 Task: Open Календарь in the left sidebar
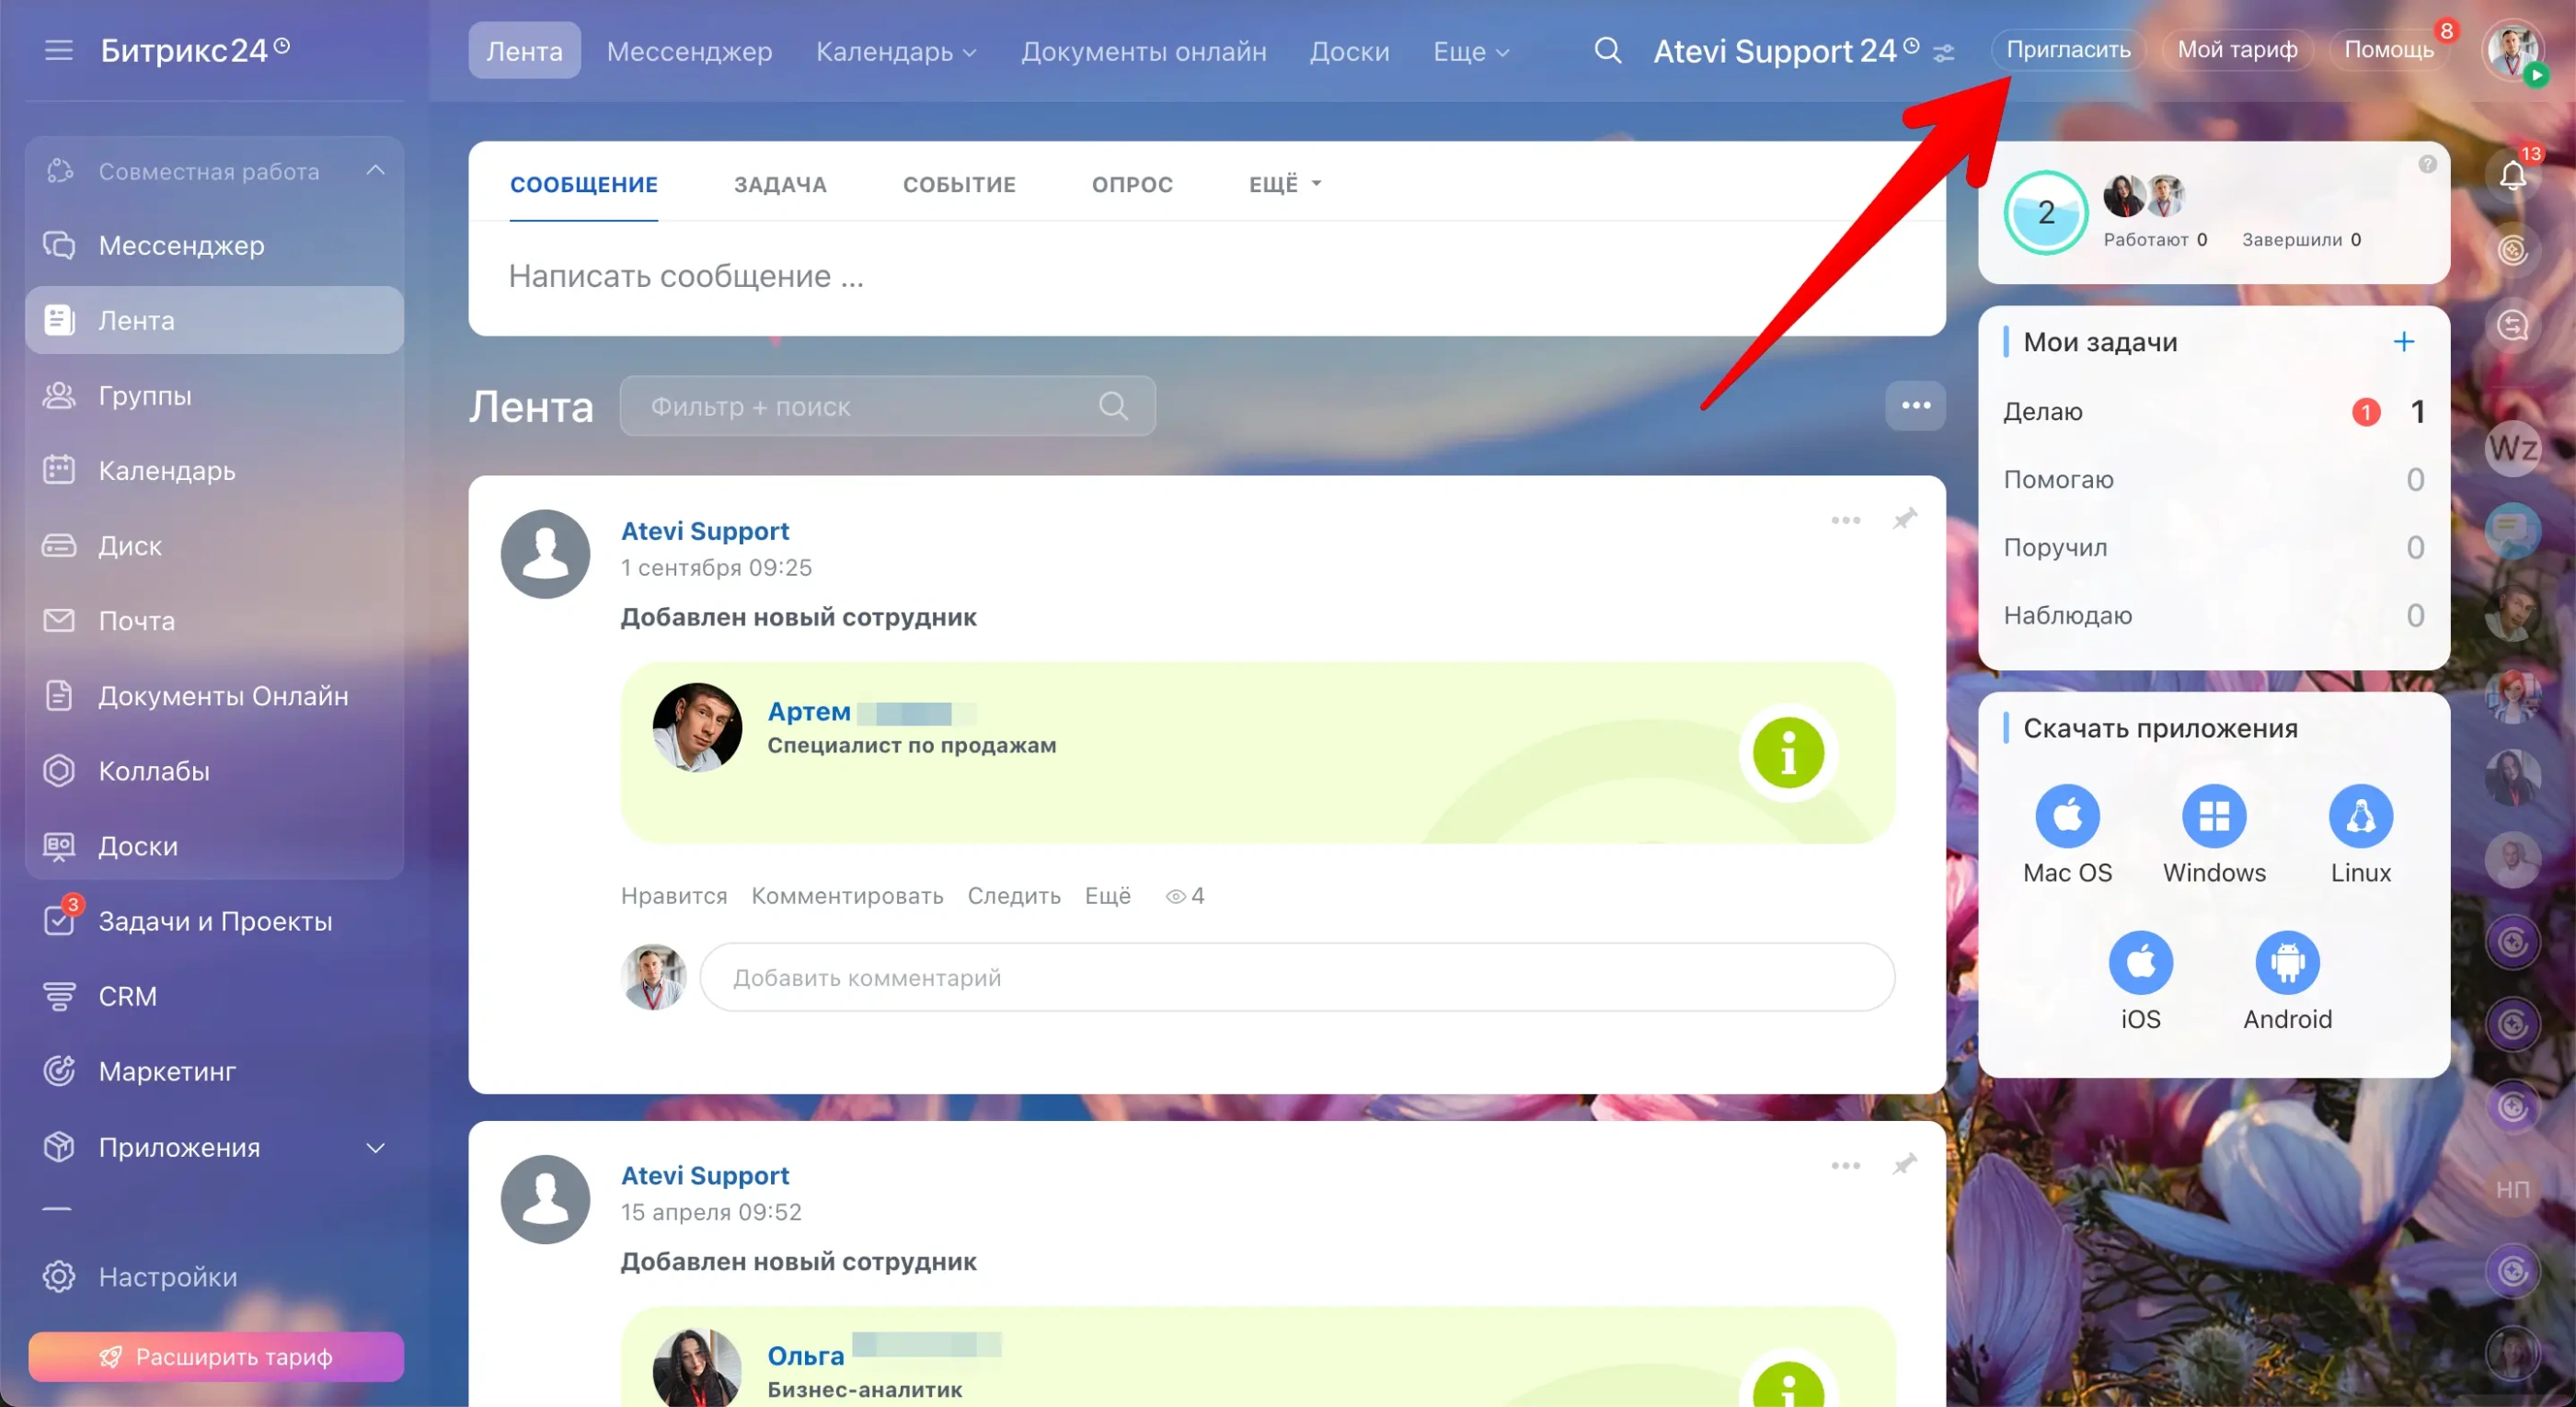214,470
